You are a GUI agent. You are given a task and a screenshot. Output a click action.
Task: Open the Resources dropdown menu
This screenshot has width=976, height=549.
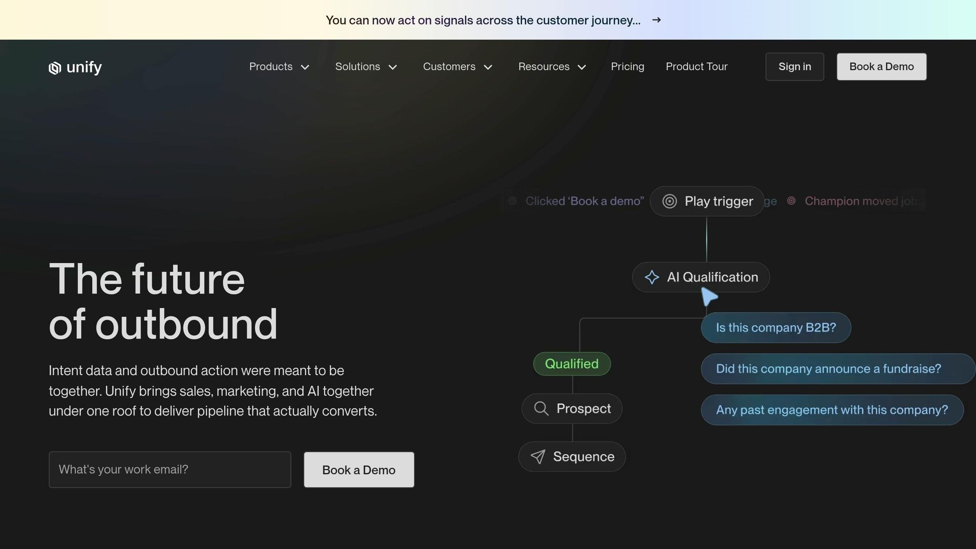[x=552, y=67]
